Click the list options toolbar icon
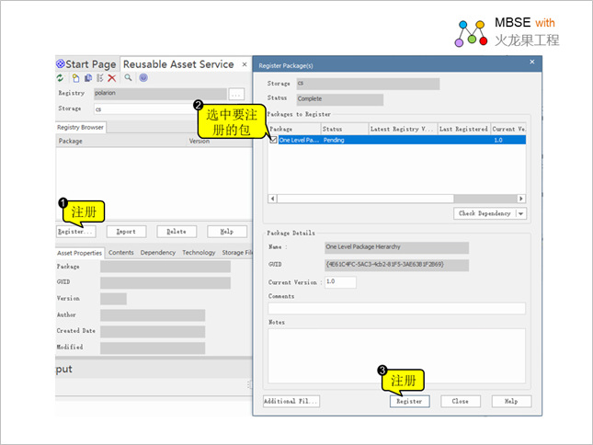 (99, 79)
